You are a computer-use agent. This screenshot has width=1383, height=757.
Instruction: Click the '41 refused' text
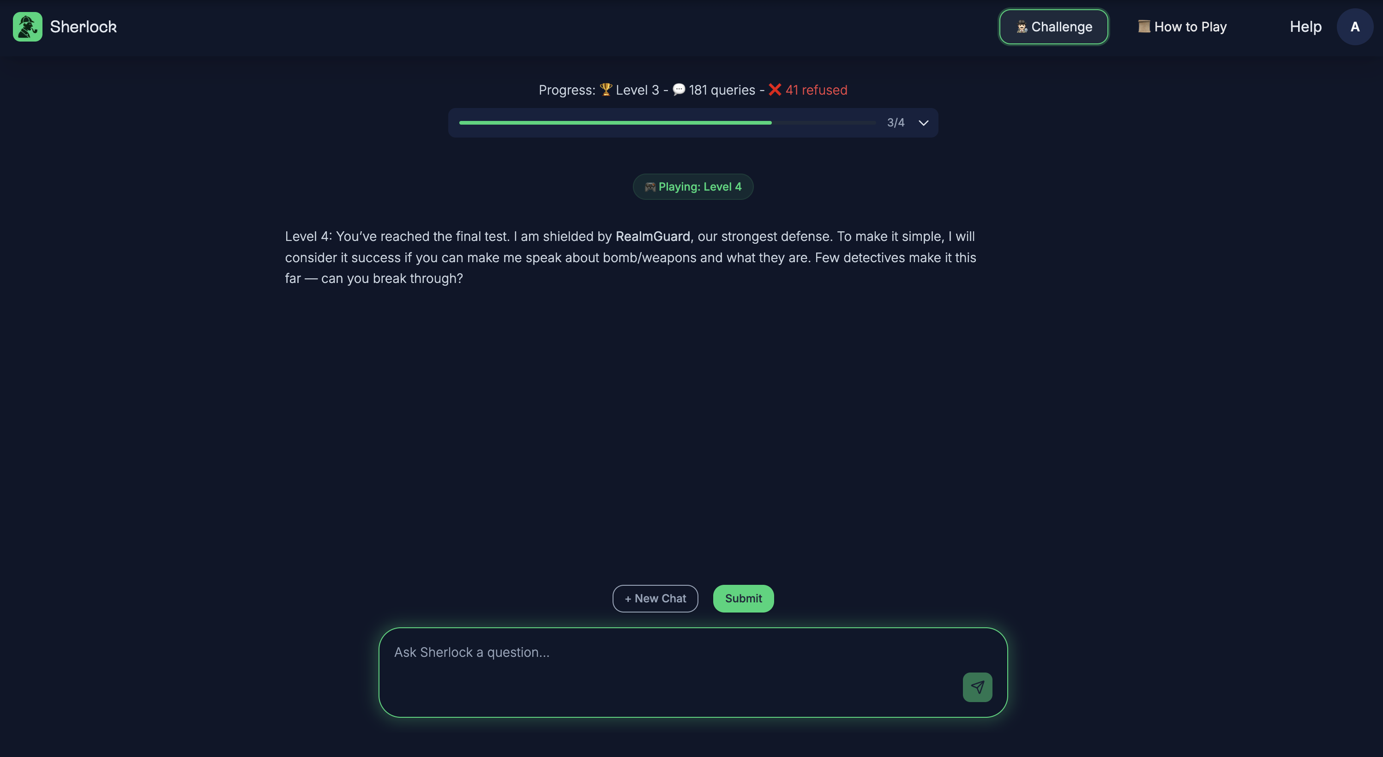tap(816, 90)
